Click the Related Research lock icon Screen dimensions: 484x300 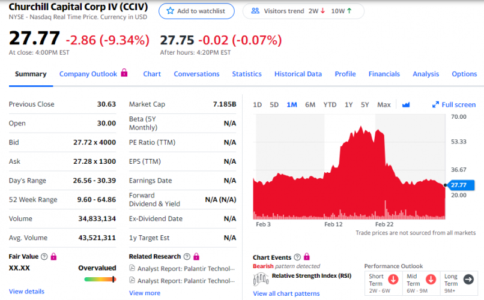pos(196,256)
